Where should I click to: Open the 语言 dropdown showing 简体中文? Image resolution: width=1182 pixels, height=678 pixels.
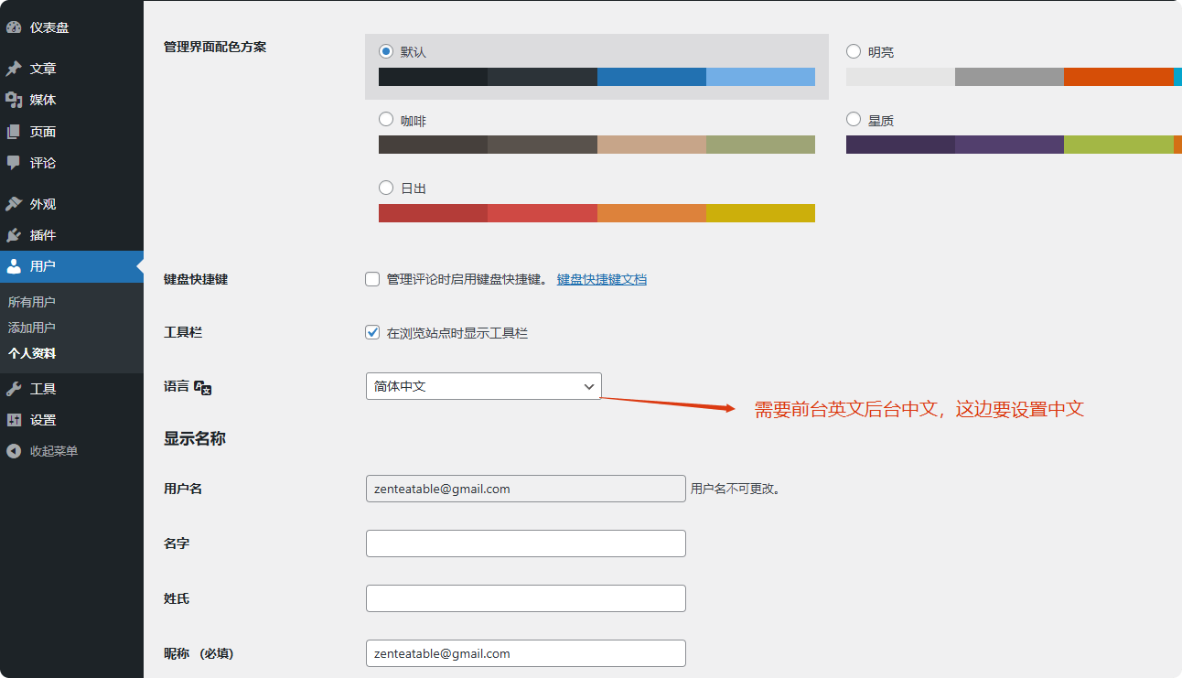pos(483,386)
